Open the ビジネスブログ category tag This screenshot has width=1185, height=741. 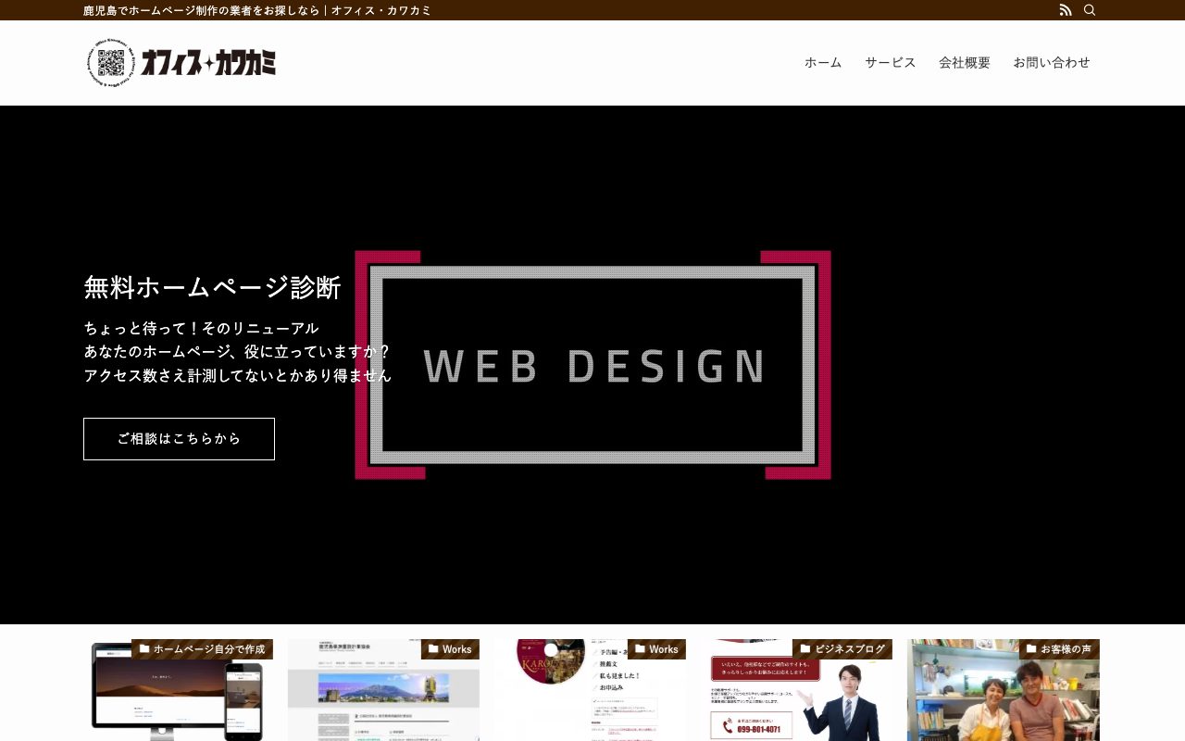click(x=842, y=649)
